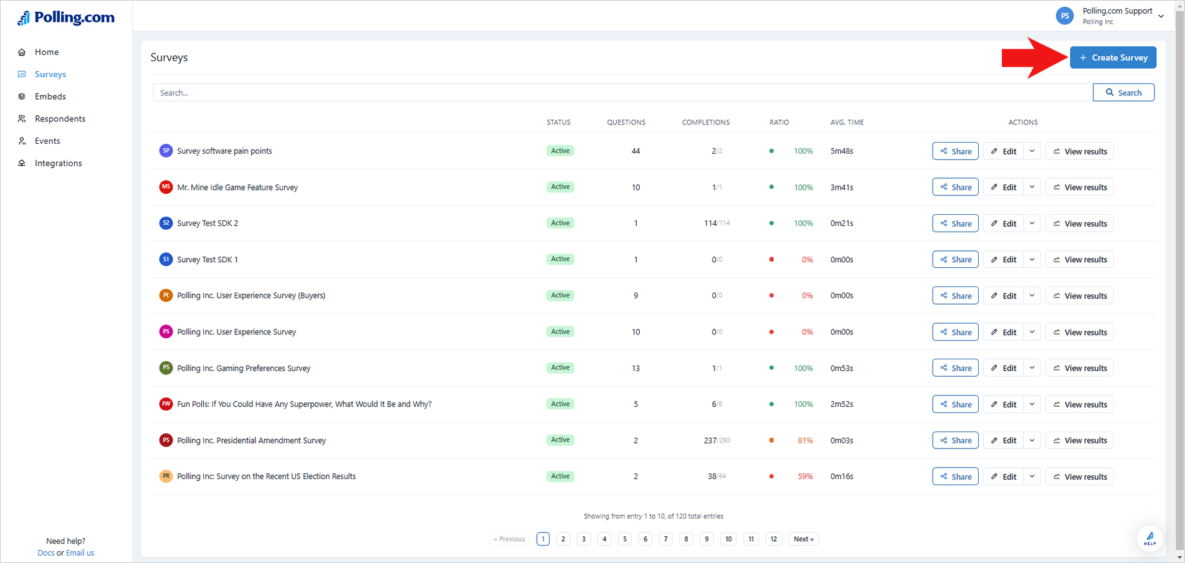Click the COMPLETIONS column header
1185x563 pixels.
pyautogui.click(x=705, y=122)
